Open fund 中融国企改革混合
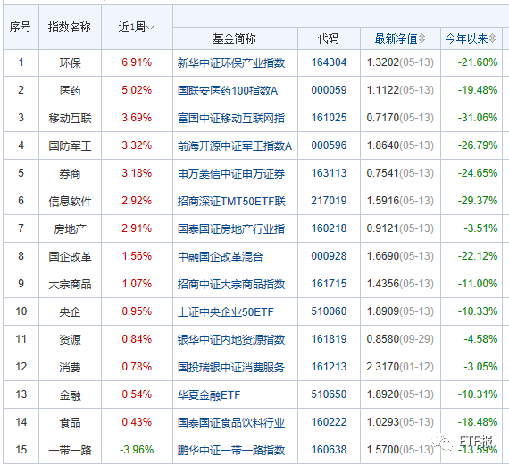This screenshot has width=509, height=465. 221,256
